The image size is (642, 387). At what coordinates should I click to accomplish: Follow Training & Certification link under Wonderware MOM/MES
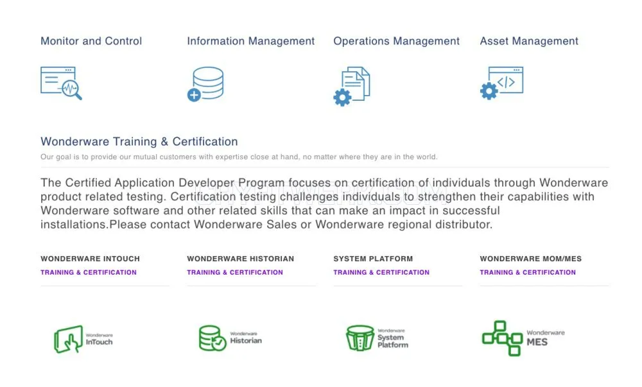click(x=528, y=273)
